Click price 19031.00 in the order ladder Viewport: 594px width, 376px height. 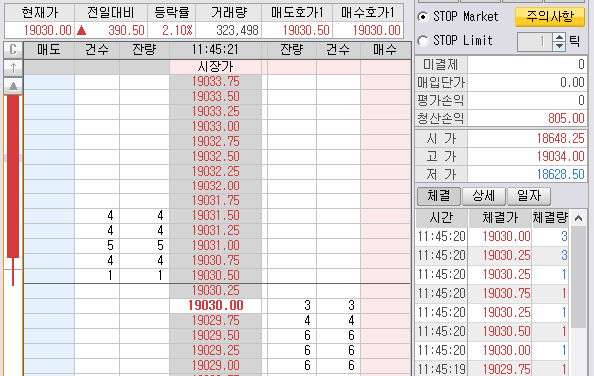(x=215, y=246)
